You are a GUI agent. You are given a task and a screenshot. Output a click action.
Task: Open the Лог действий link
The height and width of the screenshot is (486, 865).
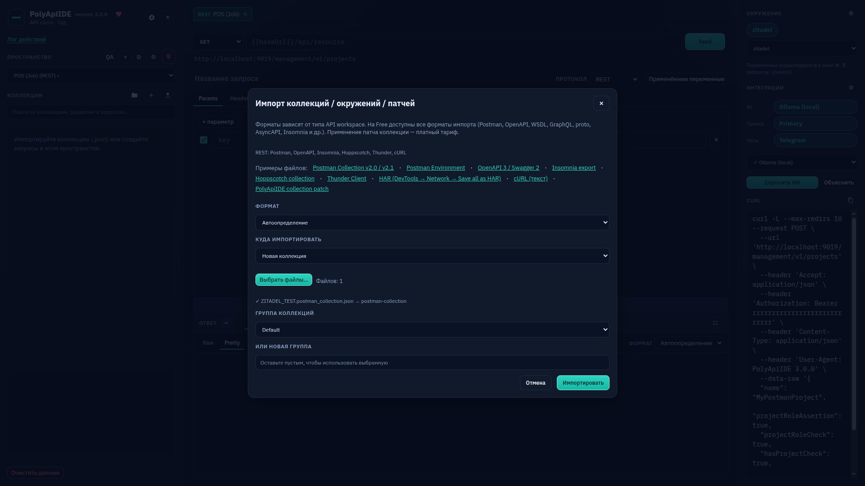tap(27, 40)
